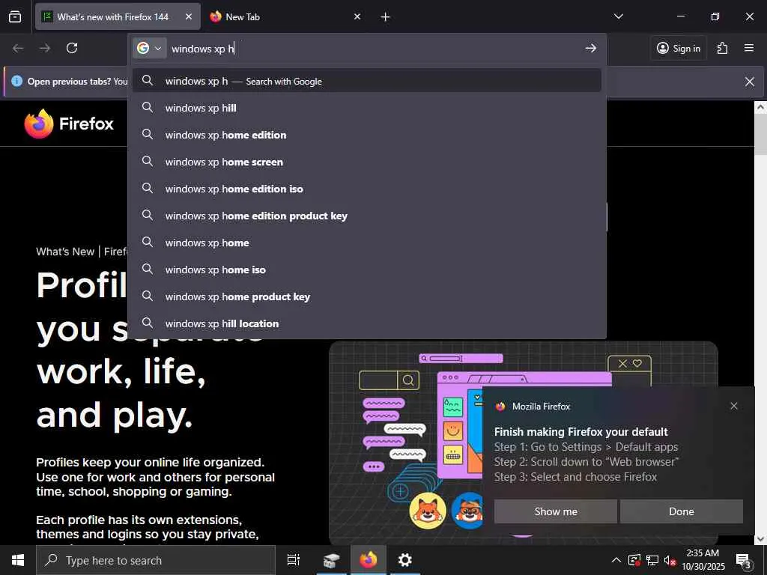Viewport: 767px width, 575px height.
Task: Close the New Tab tab
Action: pos(357,16)
